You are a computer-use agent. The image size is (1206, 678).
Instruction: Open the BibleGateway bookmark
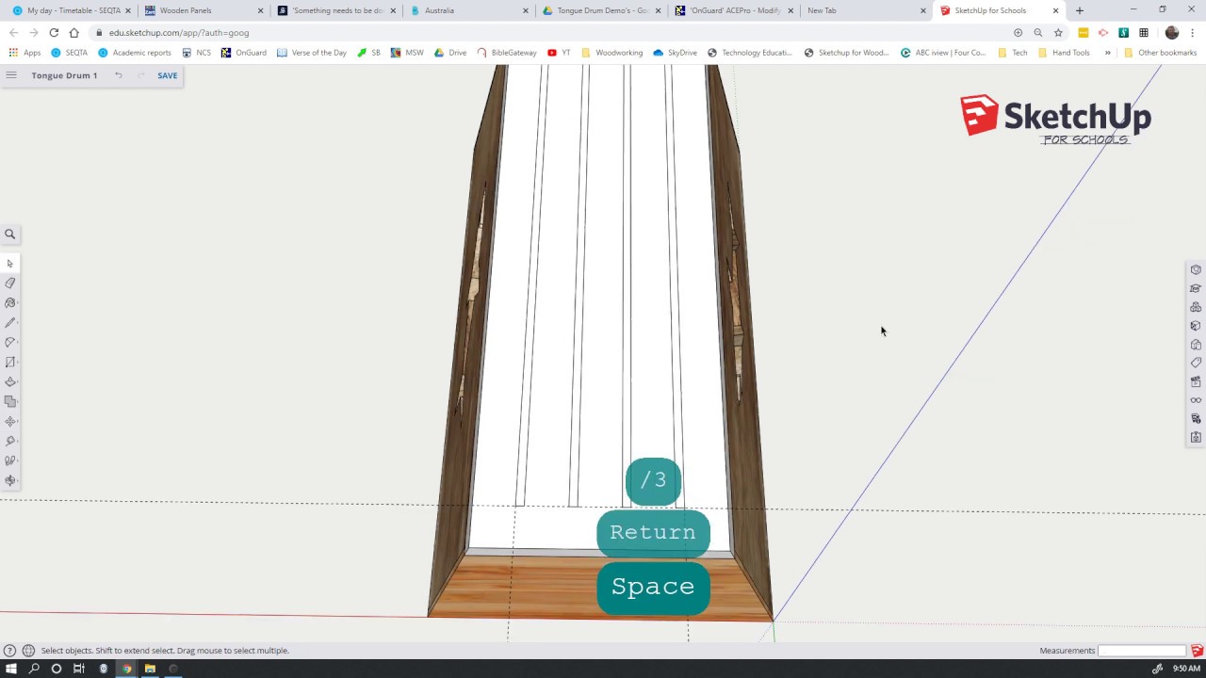click(x=507, y=53)
